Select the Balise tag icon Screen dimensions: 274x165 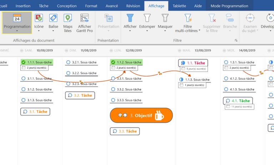click(53, 18)
